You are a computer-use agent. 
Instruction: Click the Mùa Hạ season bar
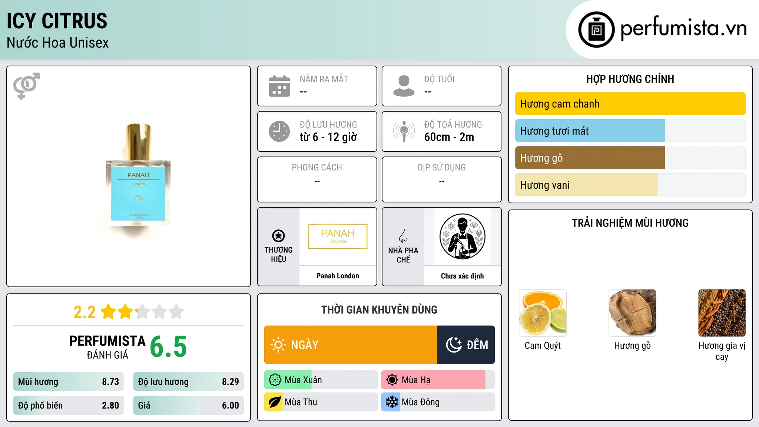click(438, 380)
